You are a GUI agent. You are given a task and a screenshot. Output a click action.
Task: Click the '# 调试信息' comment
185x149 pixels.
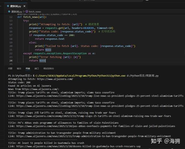coord(92,24)
